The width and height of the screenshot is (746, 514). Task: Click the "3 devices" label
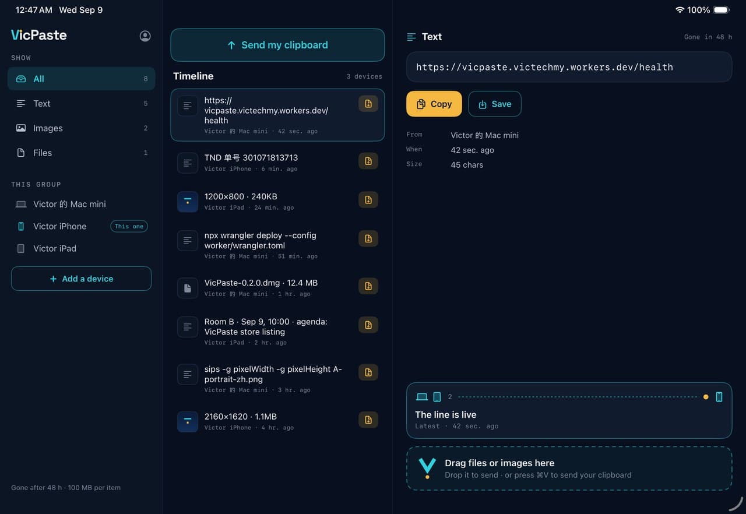(x=364, y=76)
